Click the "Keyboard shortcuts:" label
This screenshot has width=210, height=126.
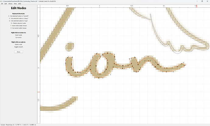point(19,14)
